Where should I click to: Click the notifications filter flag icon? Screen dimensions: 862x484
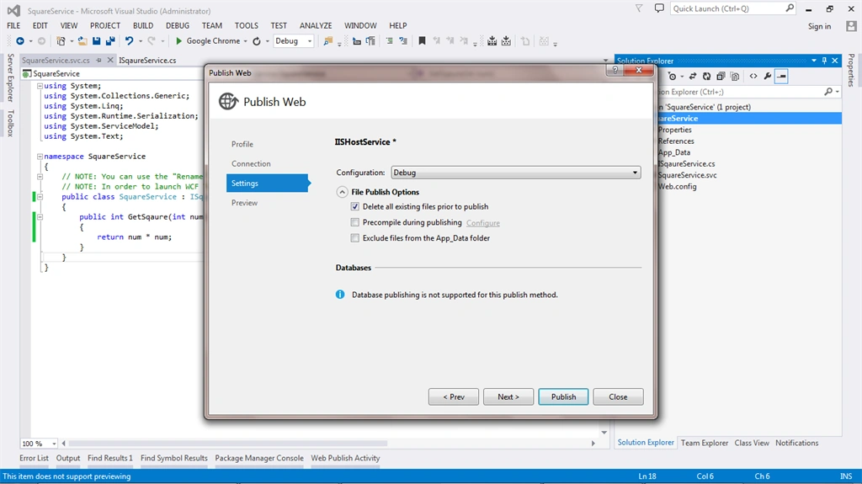point(639,8)
